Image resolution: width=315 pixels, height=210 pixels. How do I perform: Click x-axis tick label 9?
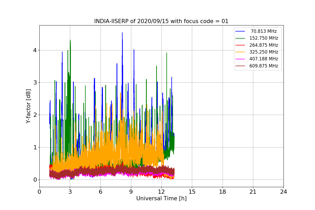(x=131, y=192)
